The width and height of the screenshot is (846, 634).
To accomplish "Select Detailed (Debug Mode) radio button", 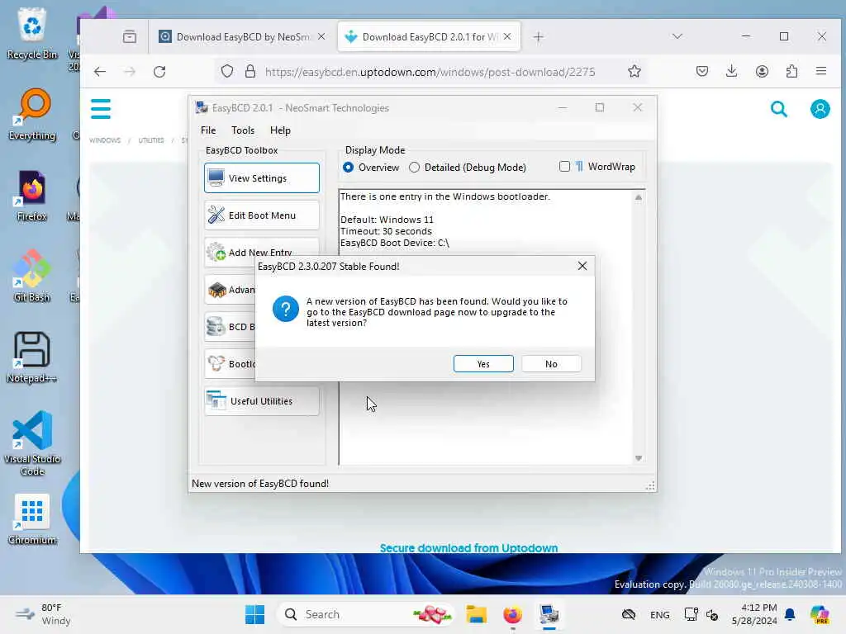I will [468, 167].
